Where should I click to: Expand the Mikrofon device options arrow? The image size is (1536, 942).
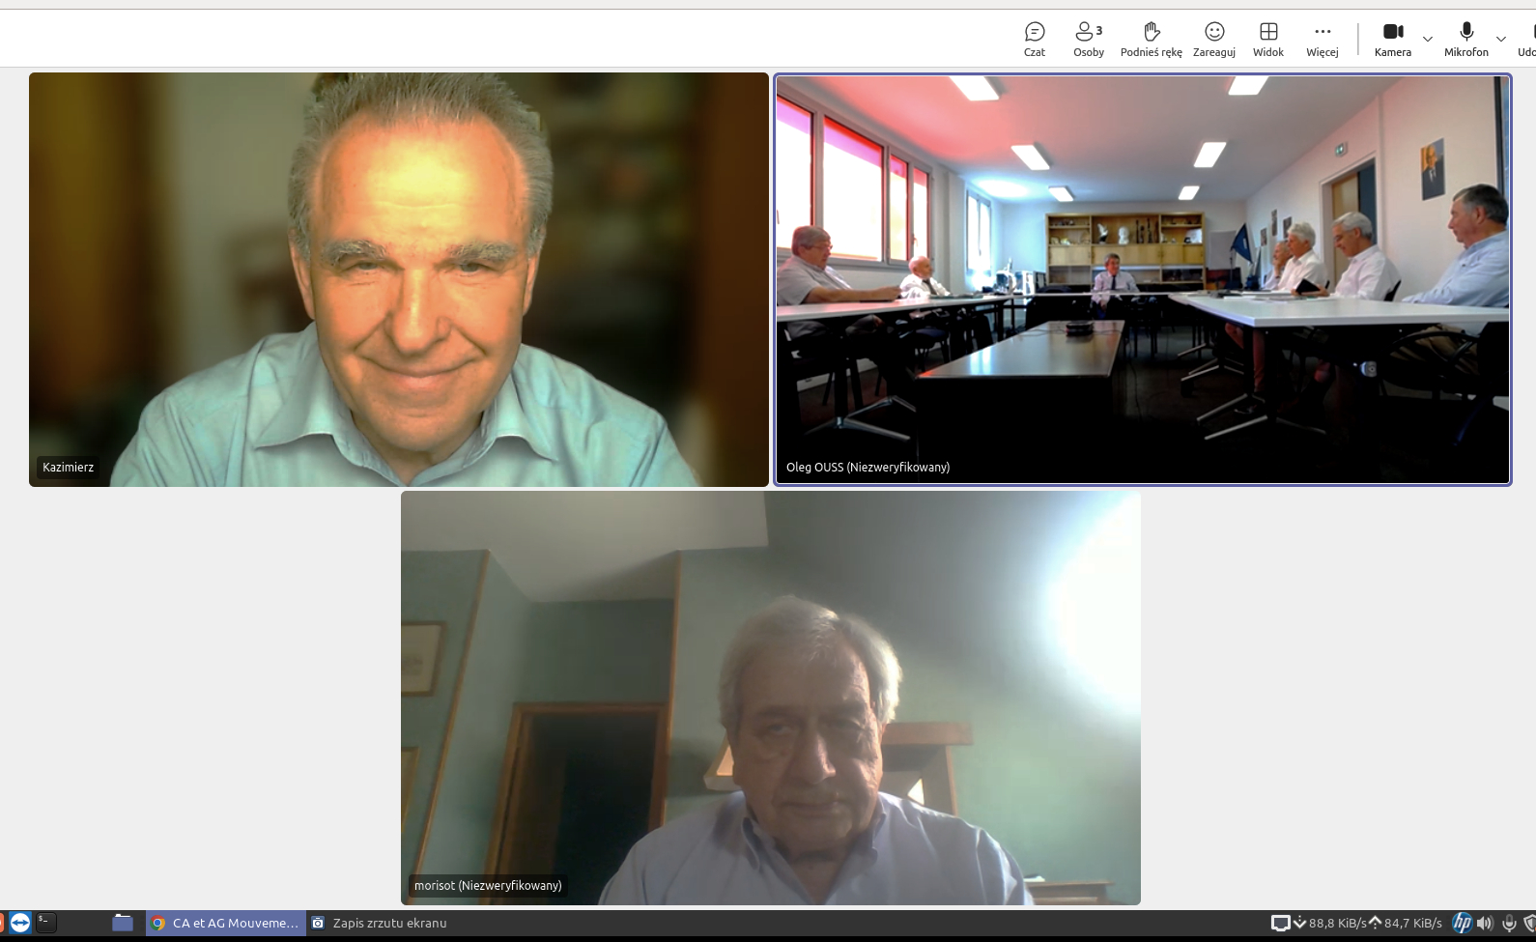point(1501,40)
